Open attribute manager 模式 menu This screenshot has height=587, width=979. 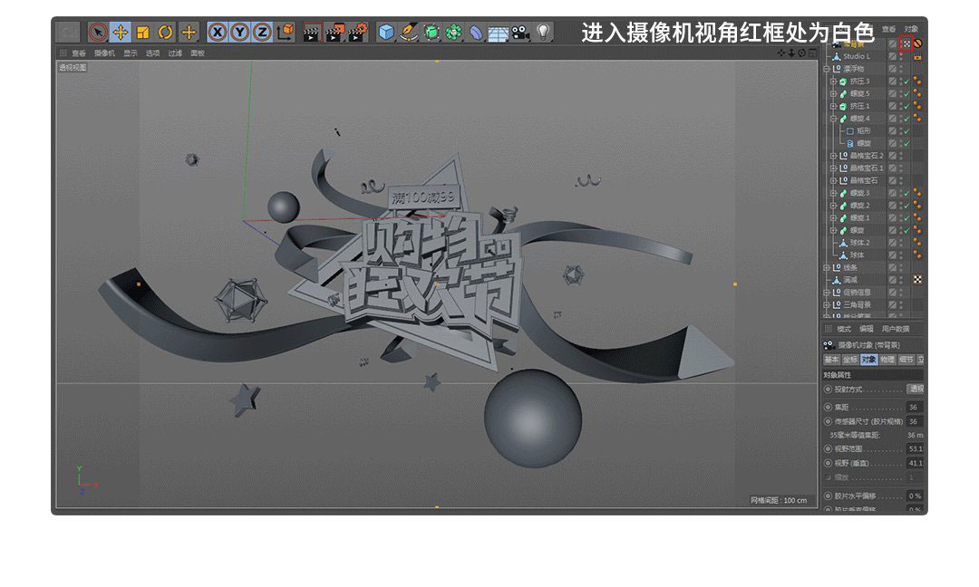pyautogui.click(x=844, y=329)
